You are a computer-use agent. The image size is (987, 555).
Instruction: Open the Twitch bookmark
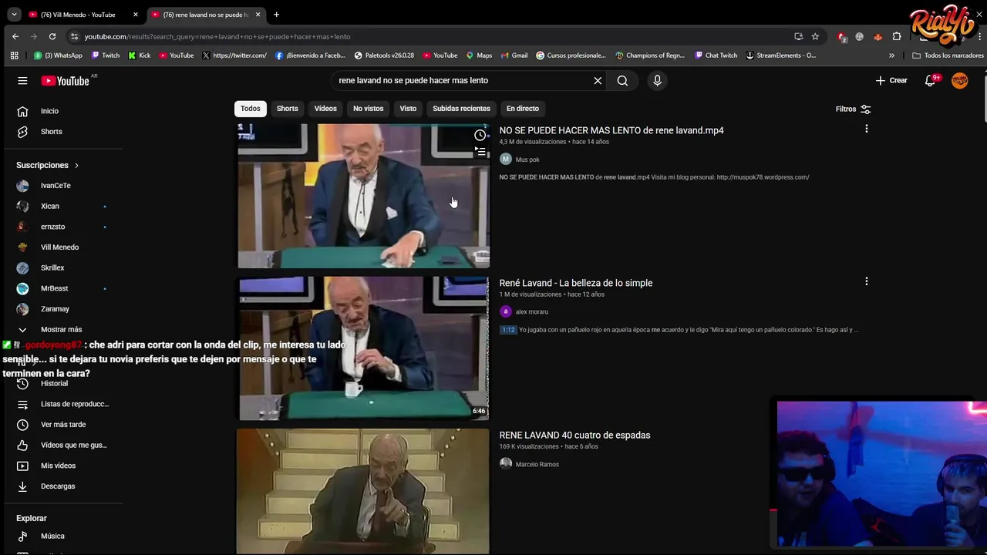pyautogui.click(x=106, y=55)
